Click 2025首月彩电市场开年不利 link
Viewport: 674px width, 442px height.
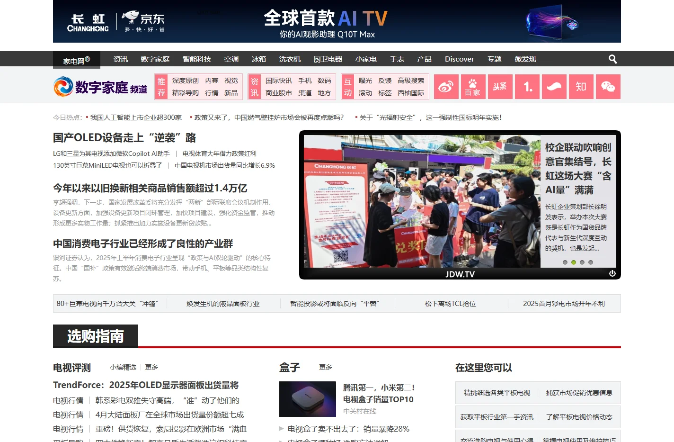pyautogui.click(x=564, y=304)
